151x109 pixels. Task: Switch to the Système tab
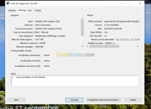12,11
